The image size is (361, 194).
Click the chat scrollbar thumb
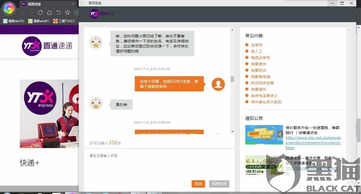point(232,79)
